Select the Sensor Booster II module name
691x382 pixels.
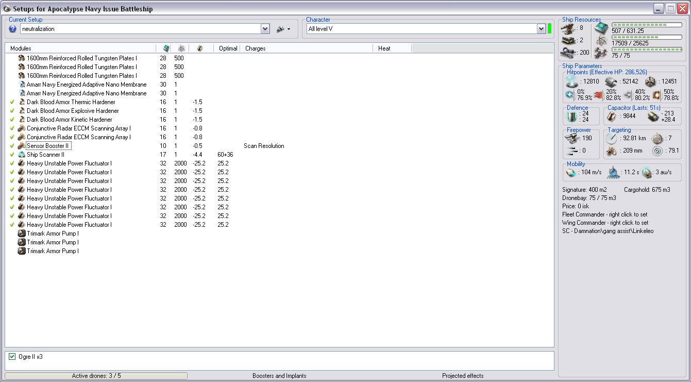coord(48,146)
